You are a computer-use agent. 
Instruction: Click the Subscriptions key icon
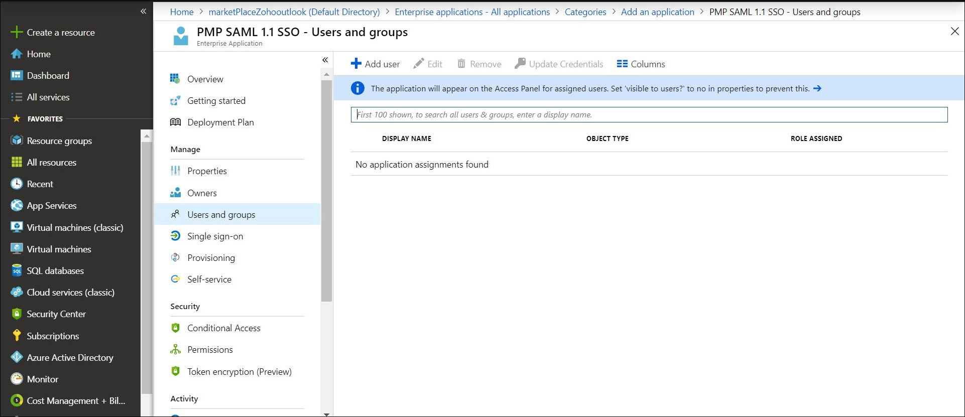pos(17,336)
